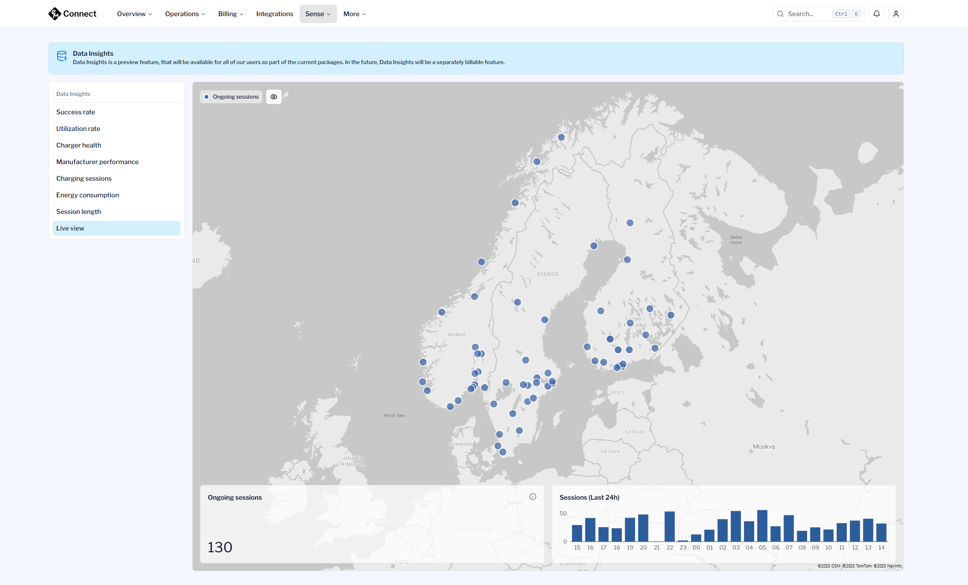Open the Success rate insights page
The image size is (968, 585).
coord(76,112)
